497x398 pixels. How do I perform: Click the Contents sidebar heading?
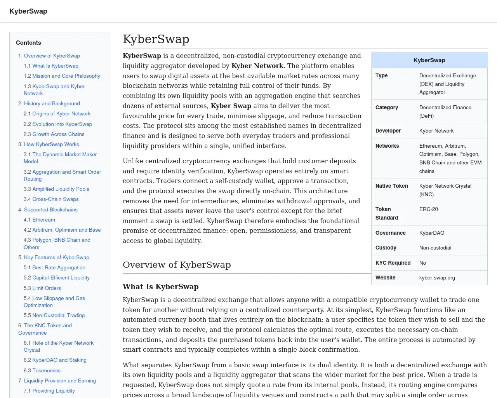point(28,43)
